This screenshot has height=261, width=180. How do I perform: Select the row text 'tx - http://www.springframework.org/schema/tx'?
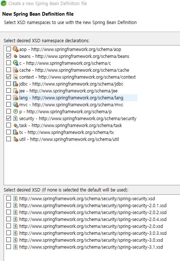pyautogui.click(x=67, y=133)
